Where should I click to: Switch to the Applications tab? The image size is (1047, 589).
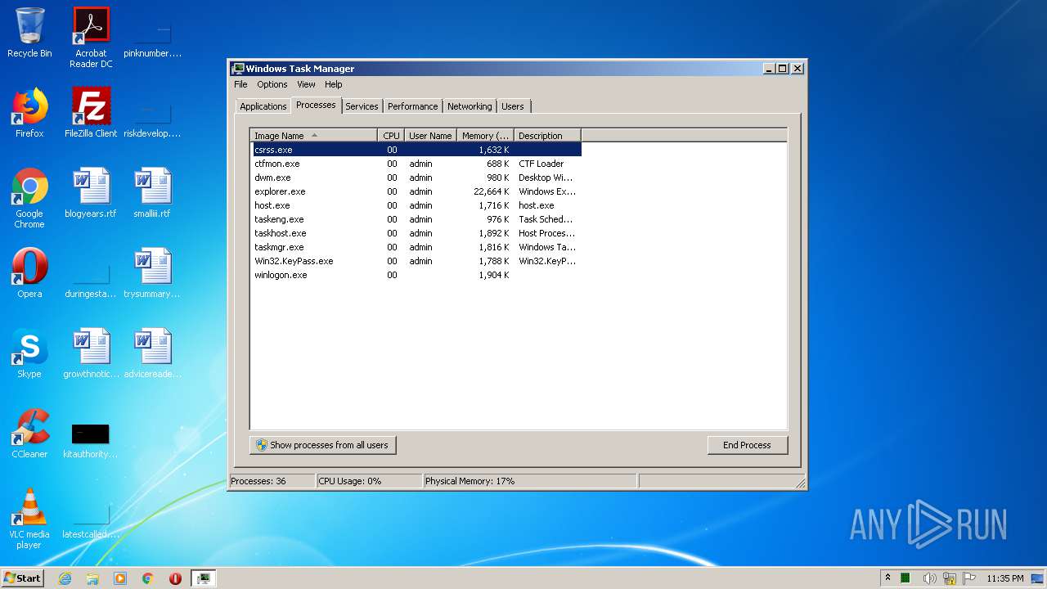pyautogui.click(x=263, y=106)
